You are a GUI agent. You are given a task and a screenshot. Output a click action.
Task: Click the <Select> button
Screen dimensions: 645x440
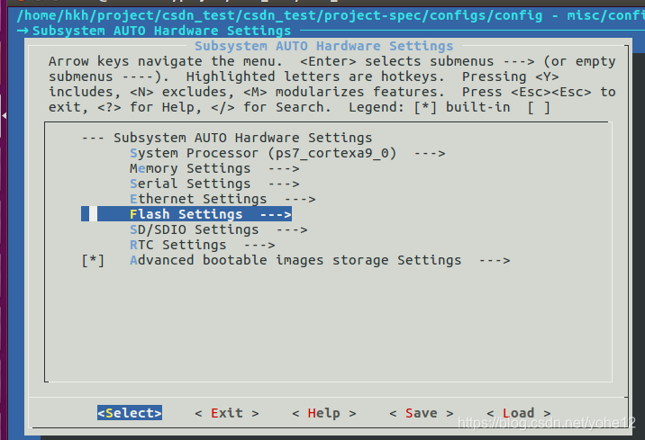point(130,413)
